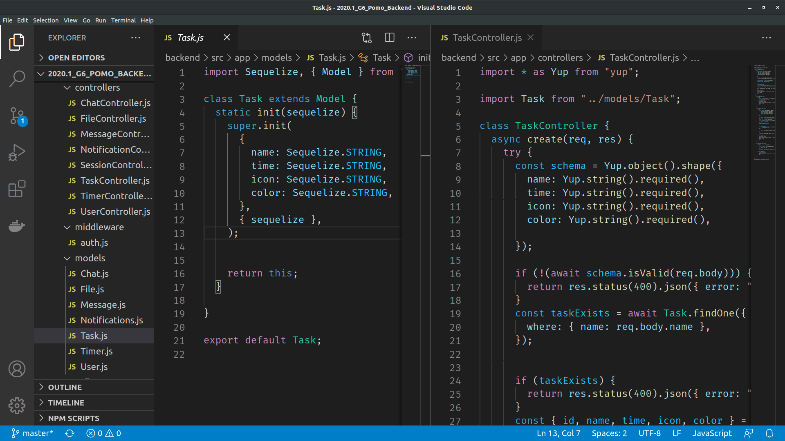Expand the NPM SCRIPTS section

(94, 418)
